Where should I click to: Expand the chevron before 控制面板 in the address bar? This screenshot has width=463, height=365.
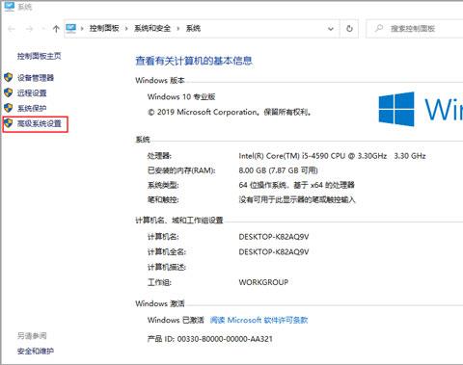[82, 29]
